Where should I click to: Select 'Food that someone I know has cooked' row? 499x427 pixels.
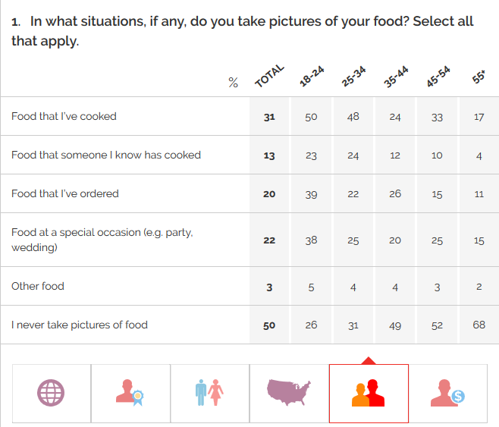pos(106,155)
